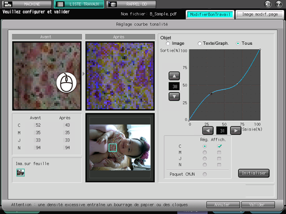The height and width of the screenshot is (214, 286).
Task: Click the speaker sound icon at top right
Action: (268, 4)
